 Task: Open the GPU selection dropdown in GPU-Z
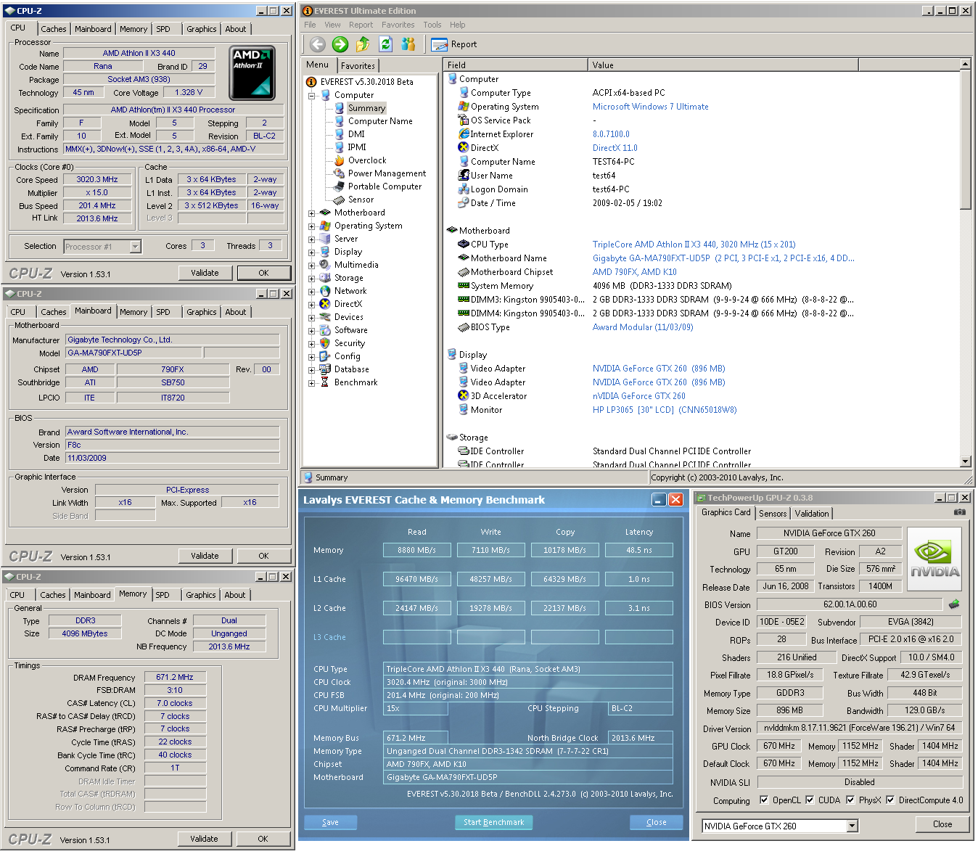(852, 826)
